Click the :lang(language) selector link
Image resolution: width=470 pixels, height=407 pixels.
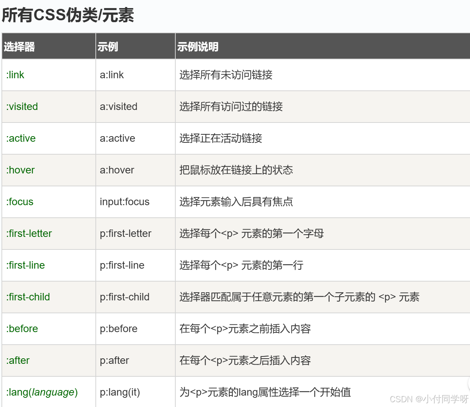click(x=42, y=392)
